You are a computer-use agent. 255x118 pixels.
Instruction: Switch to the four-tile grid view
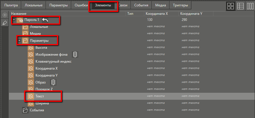[x=231, y=6]
